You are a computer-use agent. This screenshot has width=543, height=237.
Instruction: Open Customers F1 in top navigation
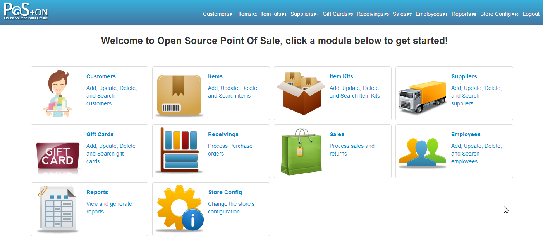coord(219,14)
